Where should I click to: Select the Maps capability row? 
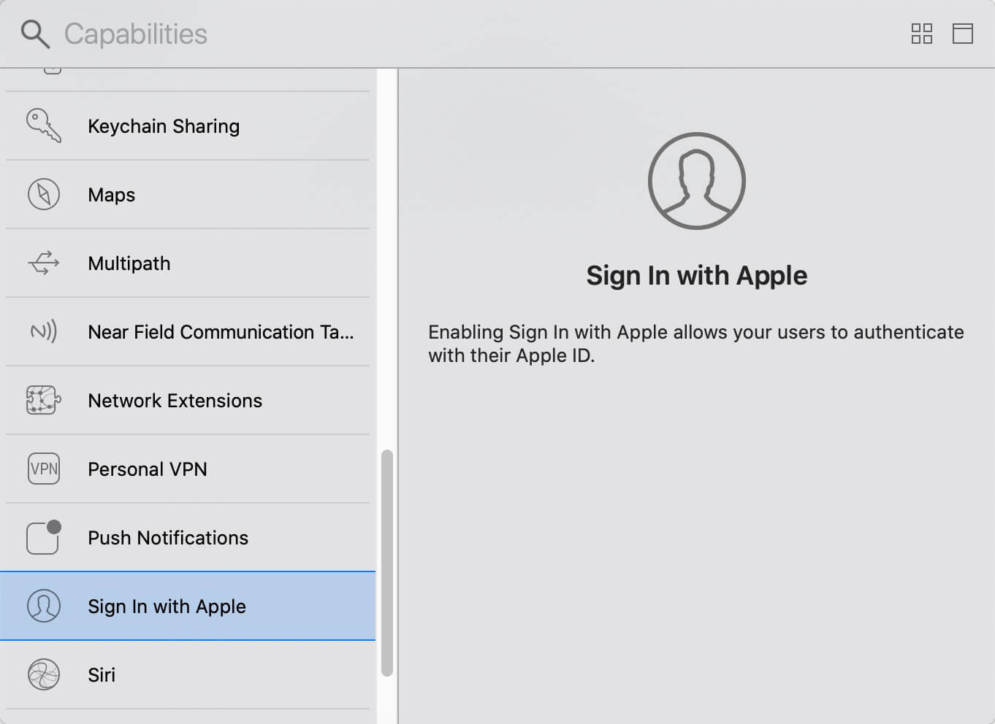[x=188, y=195]
